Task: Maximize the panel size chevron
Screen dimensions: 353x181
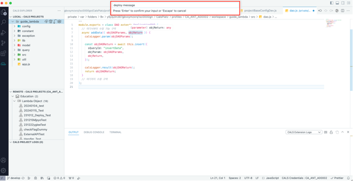Action: tap(343, 132)
